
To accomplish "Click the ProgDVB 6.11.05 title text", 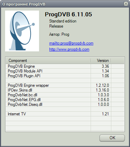I will pyautogui.click(x=68, y=14).
